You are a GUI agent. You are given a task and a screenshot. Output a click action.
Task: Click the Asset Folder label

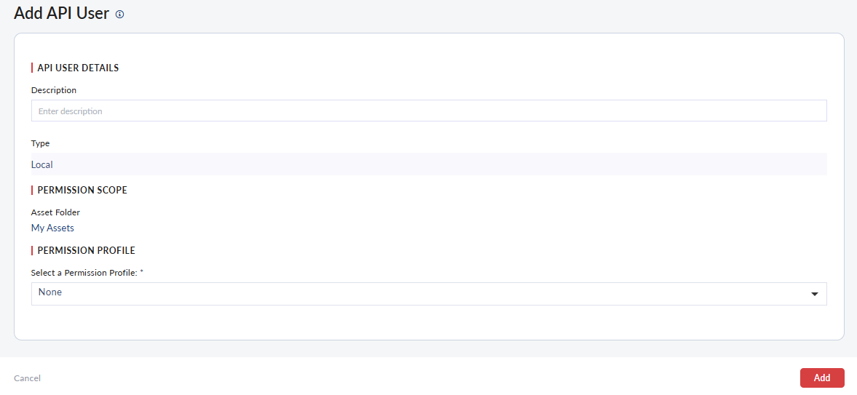(55, 212)
